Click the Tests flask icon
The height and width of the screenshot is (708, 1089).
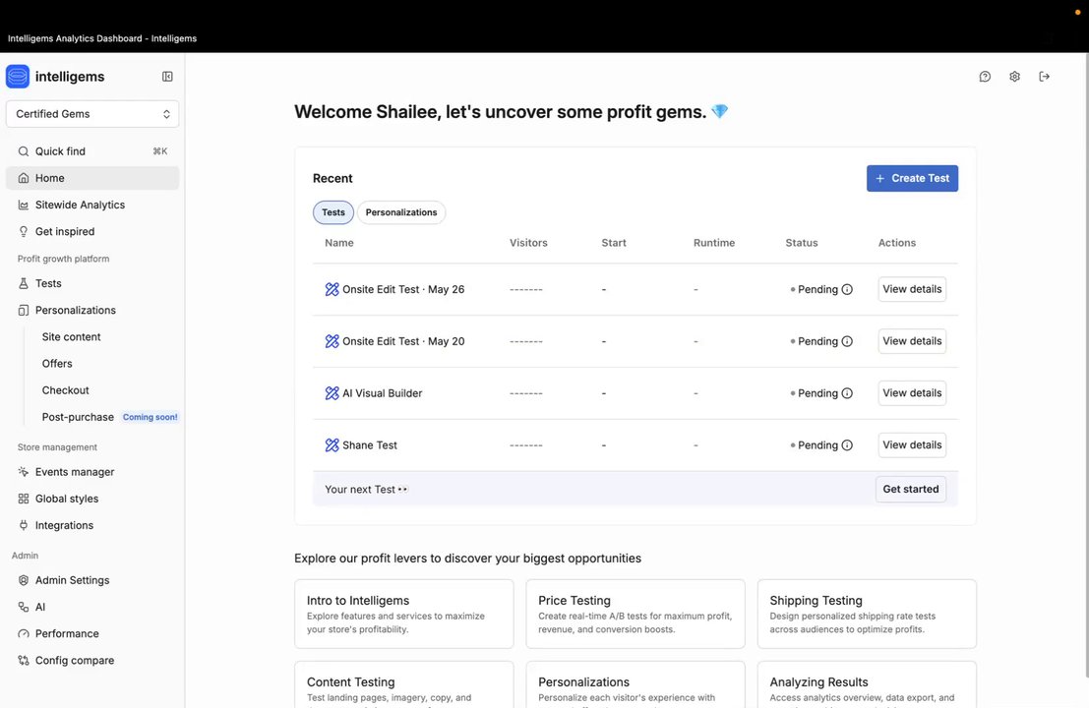point(24,283)
